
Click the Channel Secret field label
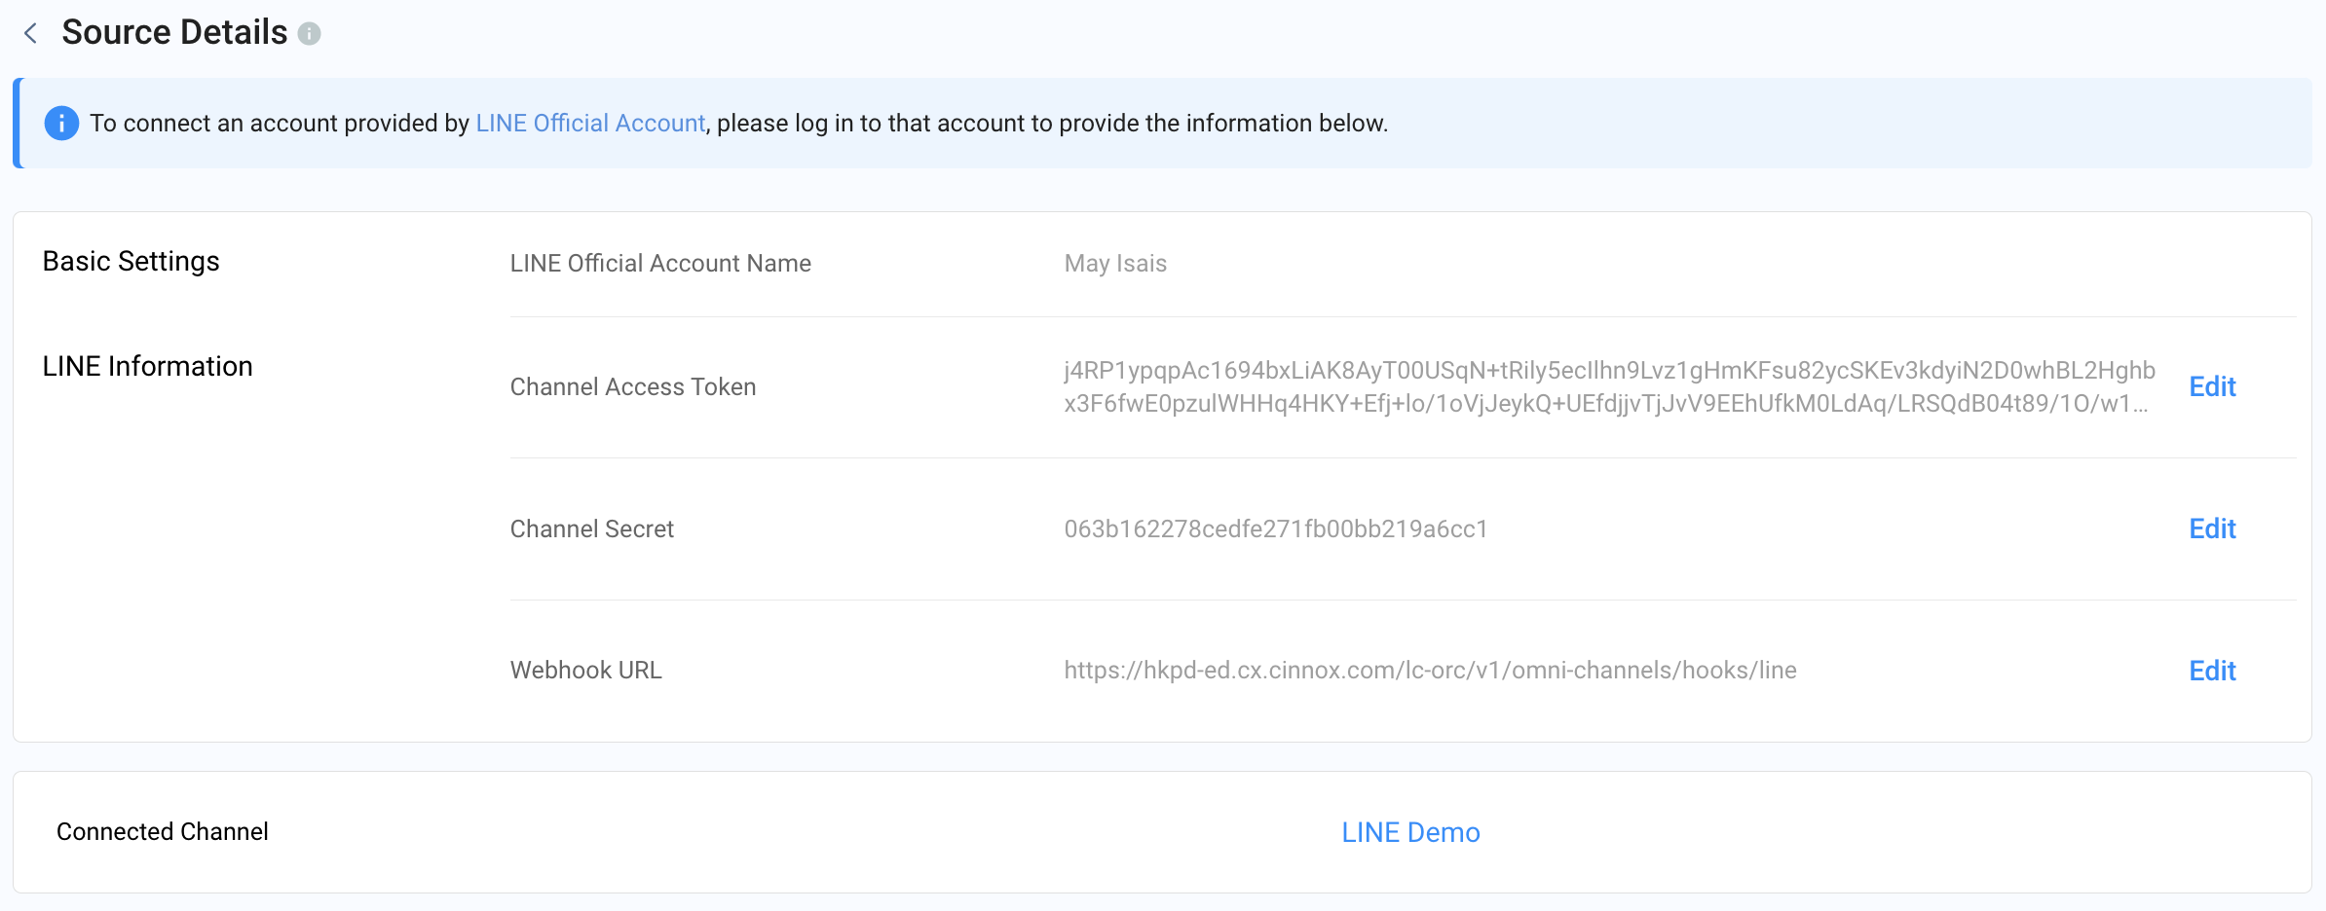(x=592, y=528)
